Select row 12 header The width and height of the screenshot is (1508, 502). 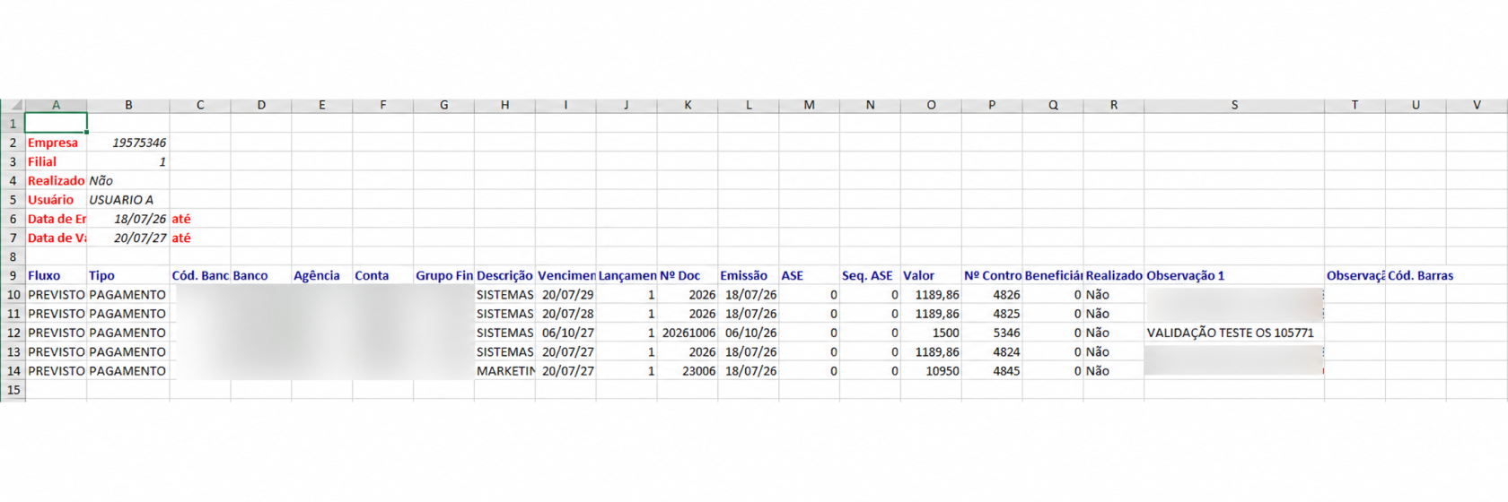click(13, 333)
